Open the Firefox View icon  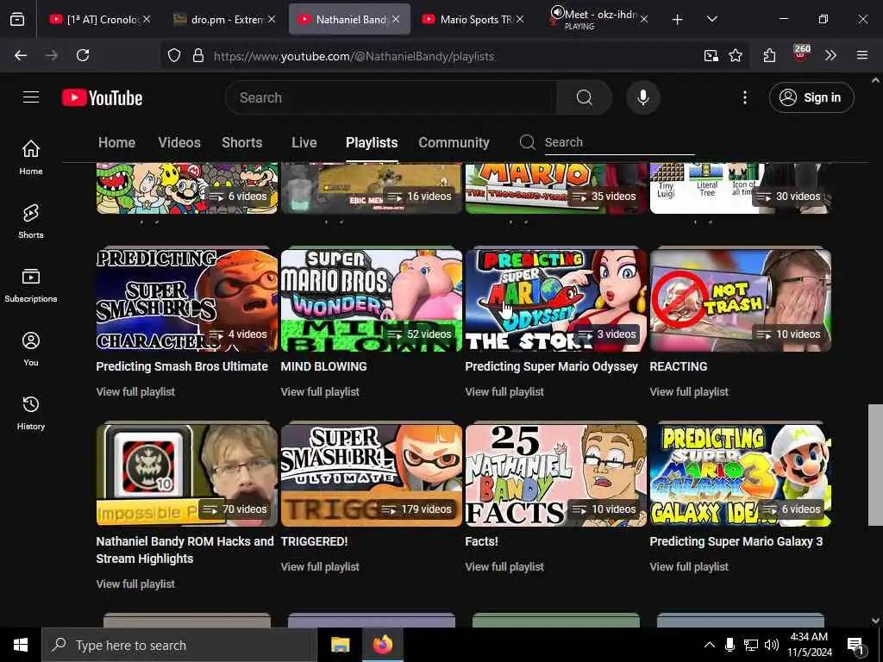click(17, 19)
